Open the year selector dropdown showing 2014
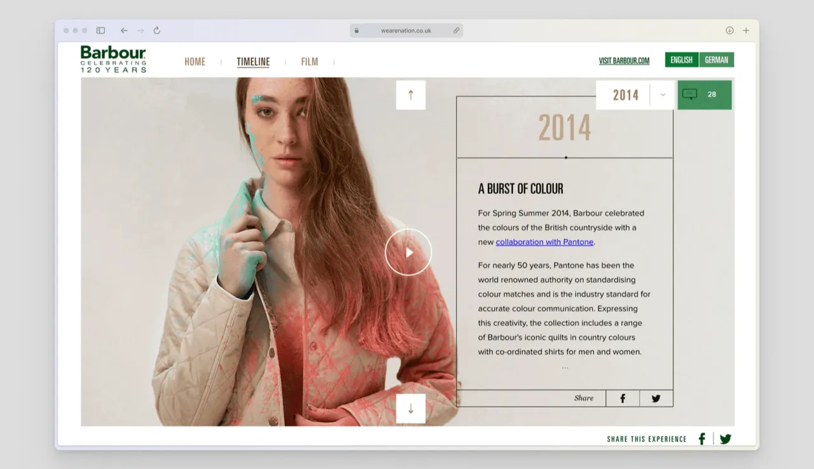Viewport: 814px width, 469px height. coord(662,94)
